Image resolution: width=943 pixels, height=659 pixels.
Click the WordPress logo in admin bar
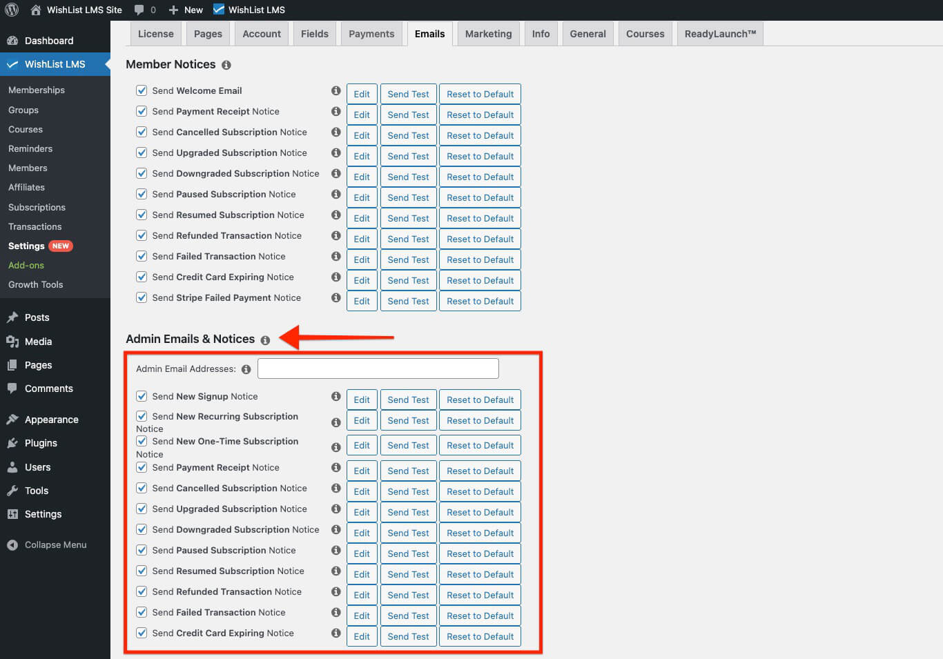pos(11,10)
